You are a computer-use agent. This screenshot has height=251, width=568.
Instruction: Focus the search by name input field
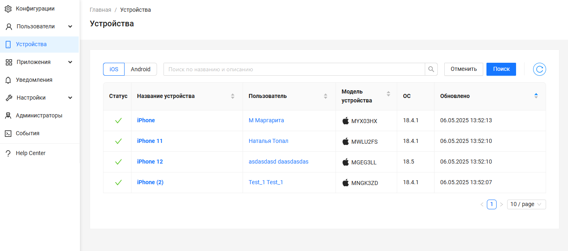pyautogui.click(x=294, y=69)
